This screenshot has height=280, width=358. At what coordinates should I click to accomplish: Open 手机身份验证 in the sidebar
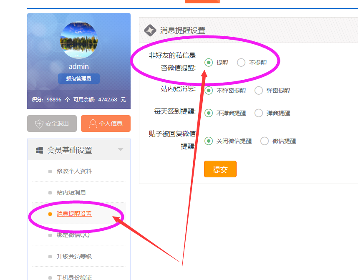pos(74,277)
